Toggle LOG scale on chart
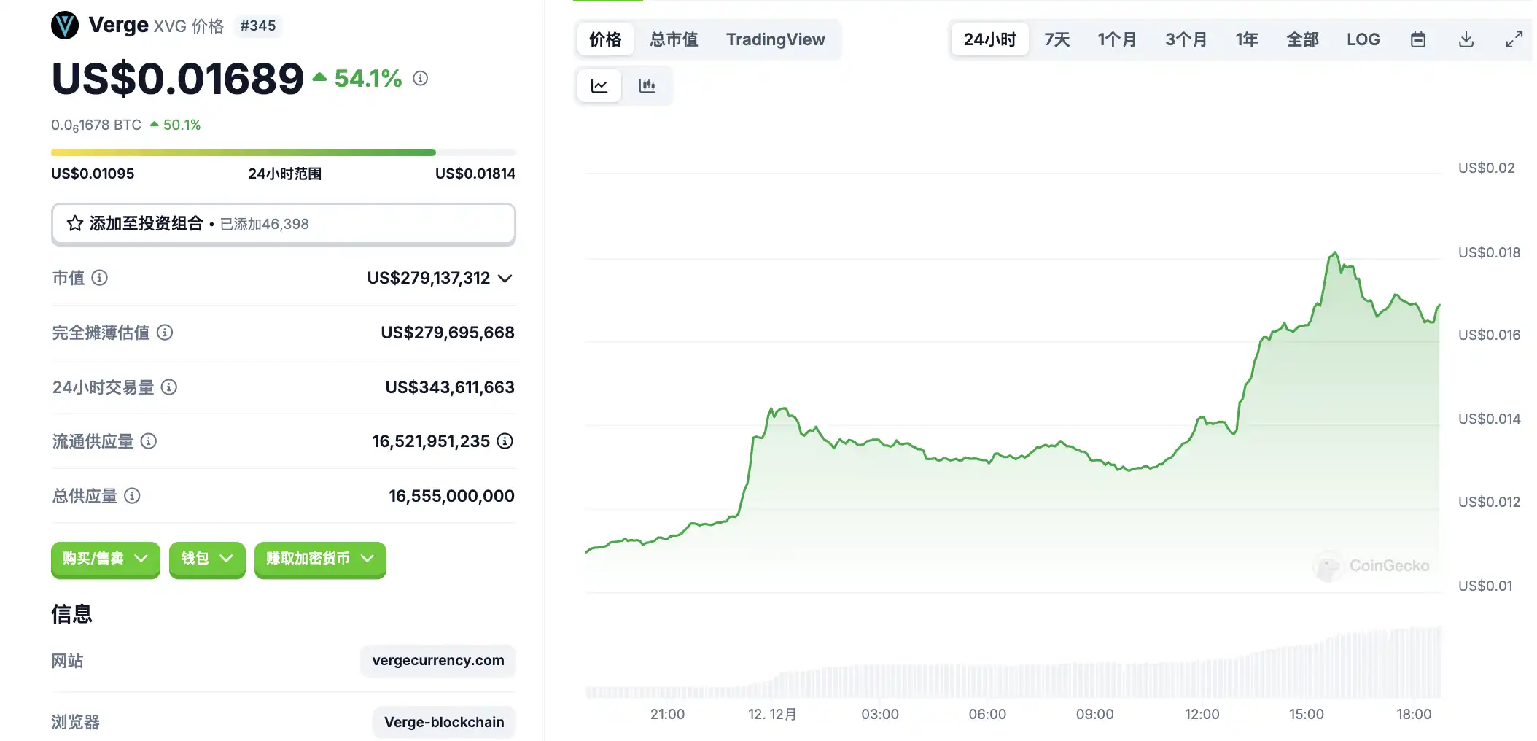This screenshot has height=741, width=1537. coord(1363,39)
